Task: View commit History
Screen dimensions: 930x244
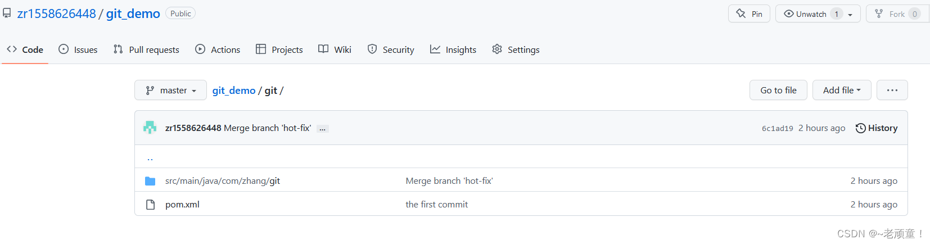Action: point(877,128)
